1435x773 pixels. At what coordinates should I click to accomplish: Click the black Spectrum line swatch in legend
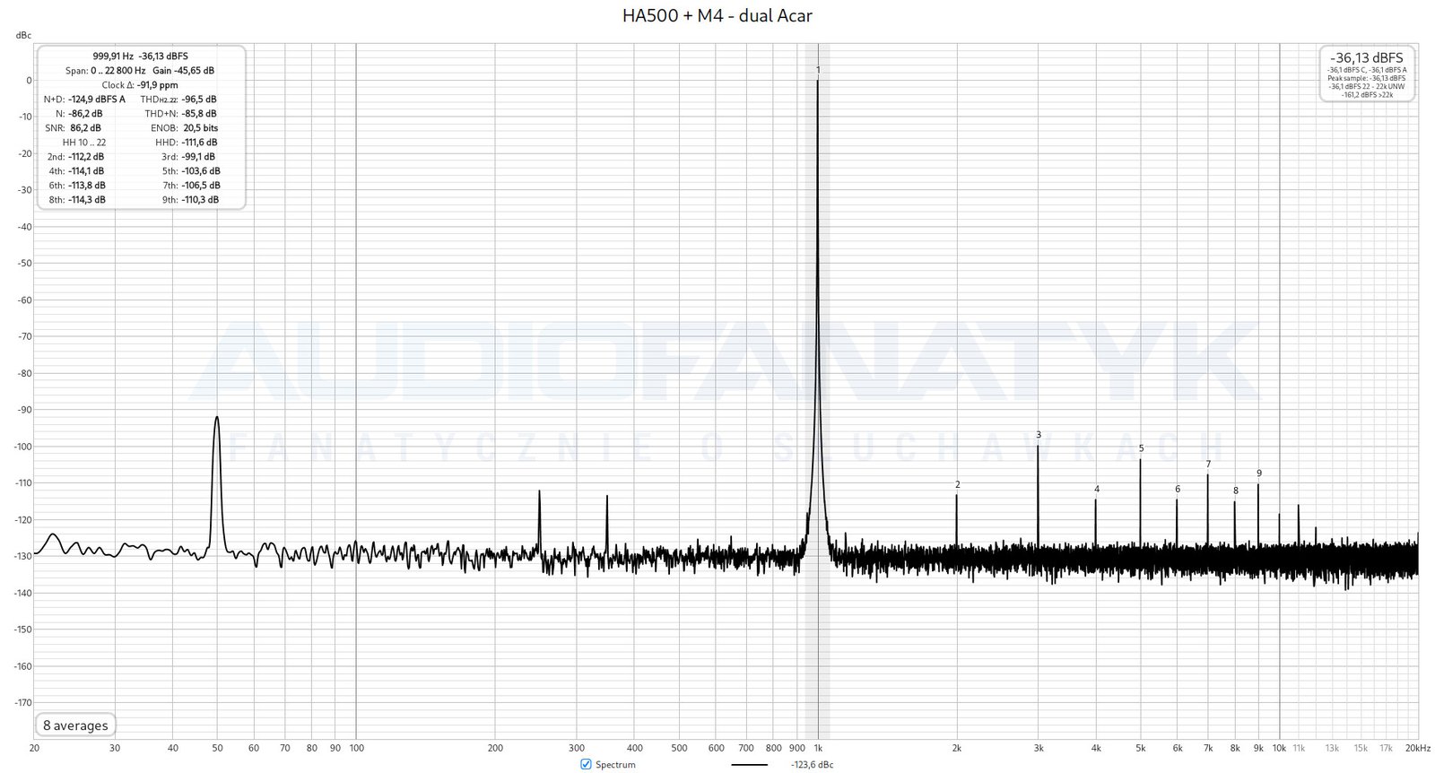[749, 765]
